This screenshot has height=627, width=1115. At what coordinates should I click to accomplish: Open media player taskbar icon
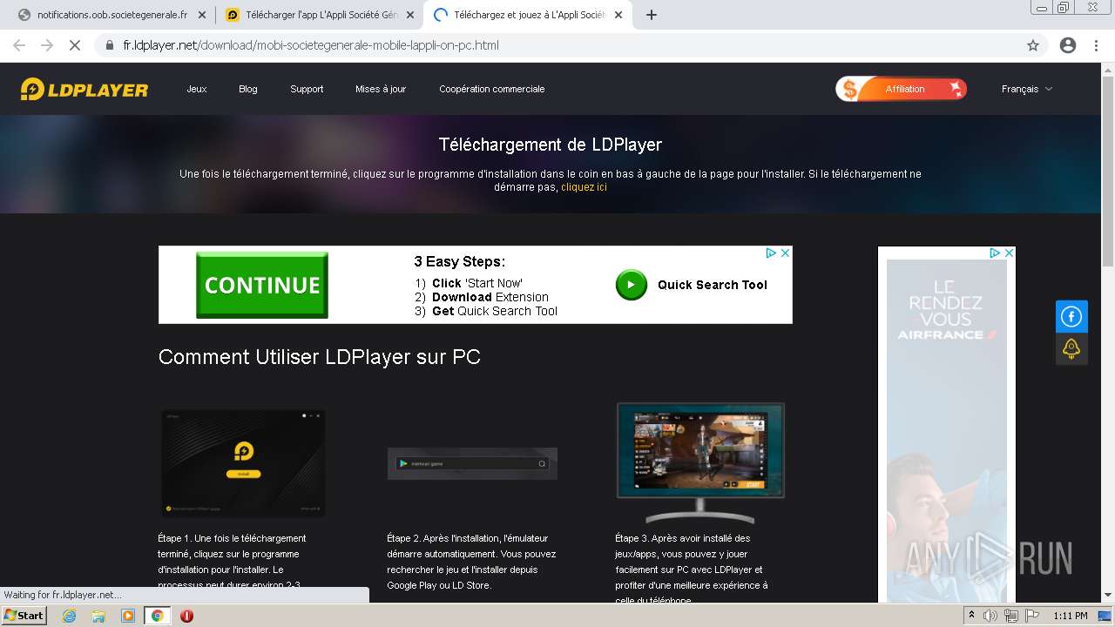coord(128,616)
